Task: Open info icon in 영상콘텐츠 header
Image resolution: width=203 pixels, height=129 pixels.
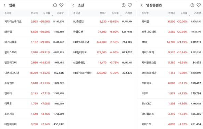Action: coord(192,5)
